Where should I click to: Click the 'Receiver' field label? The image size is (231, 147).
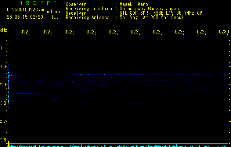(76, 13)
